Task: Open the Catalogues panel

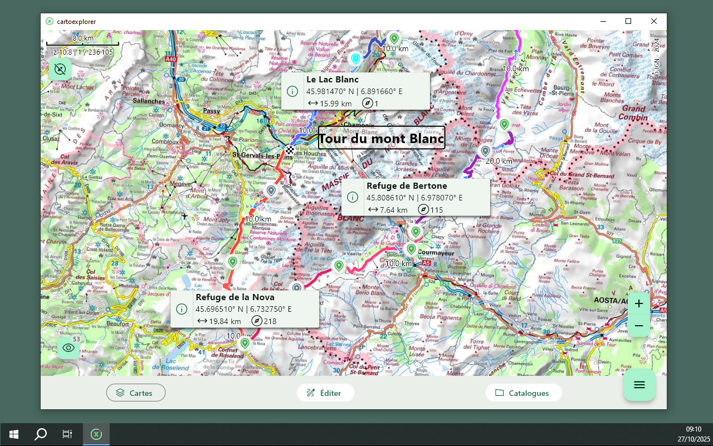Action: point(523,393)
